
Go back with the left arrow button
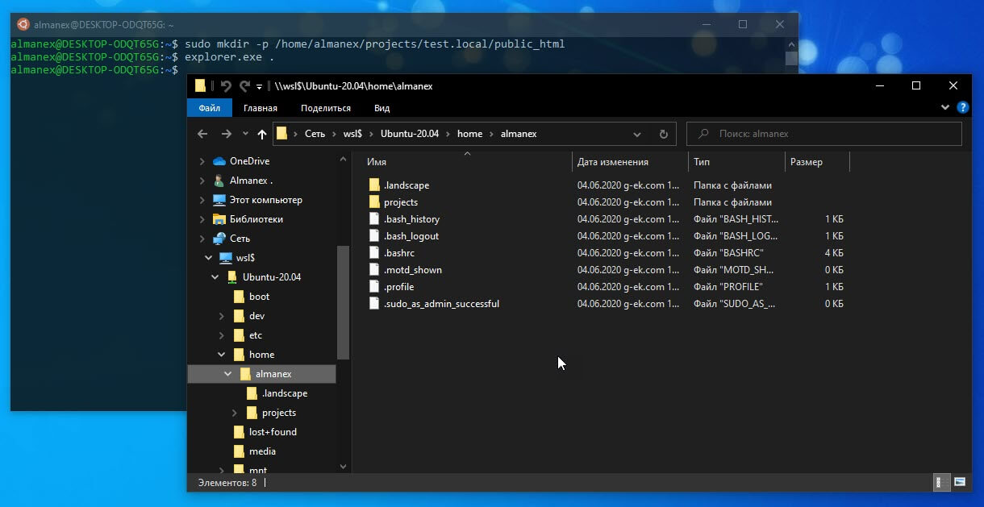pyautogui.click(x=202, y=134)
